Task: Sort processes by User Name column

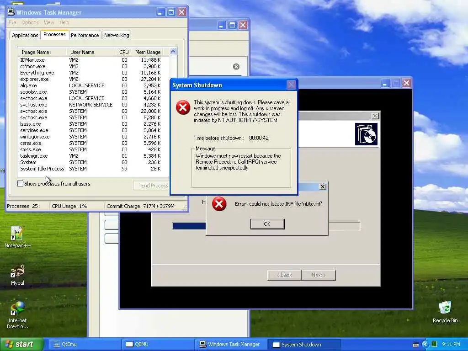Action: pyautogui.click(x=91, y=52)
